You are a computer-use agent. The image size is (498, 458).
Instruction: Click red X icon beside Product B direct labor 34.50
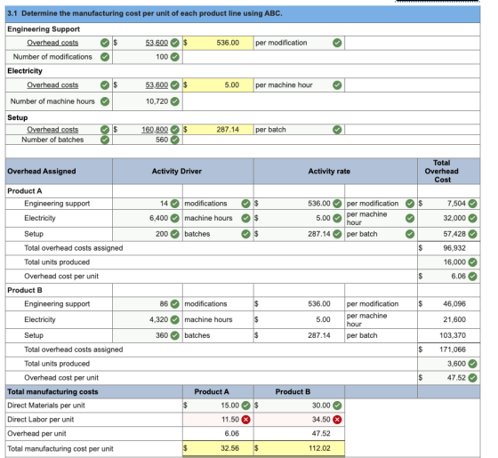(337, 420)
